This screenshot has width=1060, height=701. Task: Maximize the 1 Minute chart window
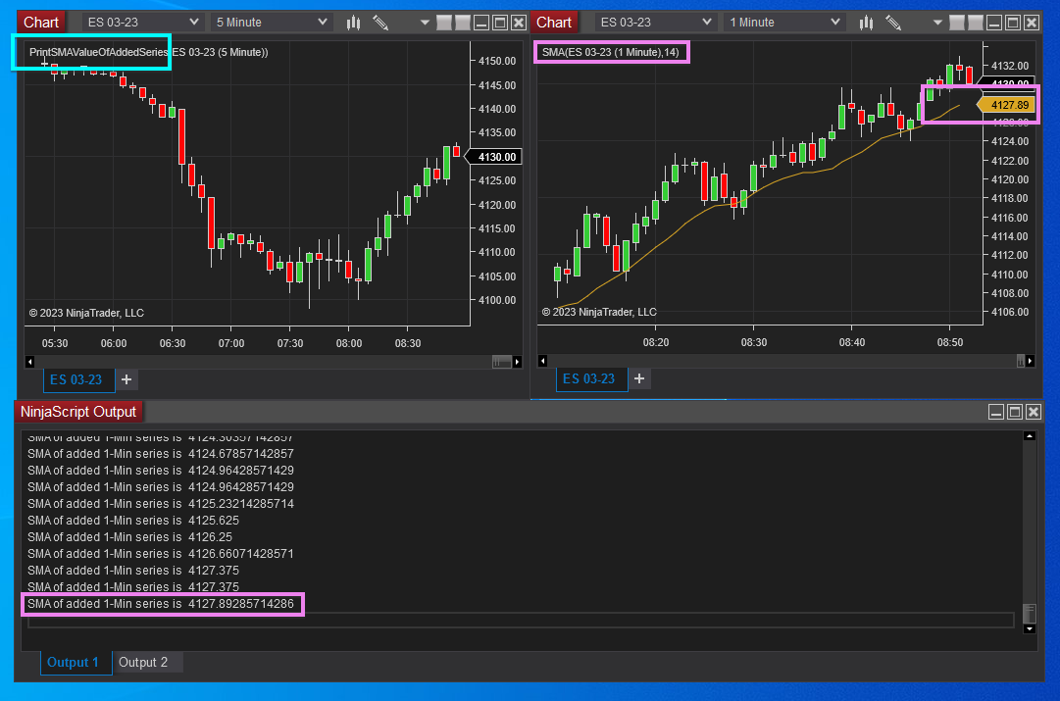coord(1013,23)
